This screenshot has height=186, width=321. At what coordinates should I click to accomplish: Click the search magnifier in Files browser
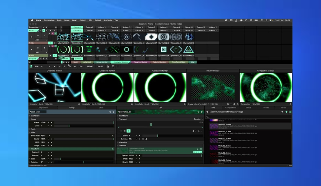207,117
